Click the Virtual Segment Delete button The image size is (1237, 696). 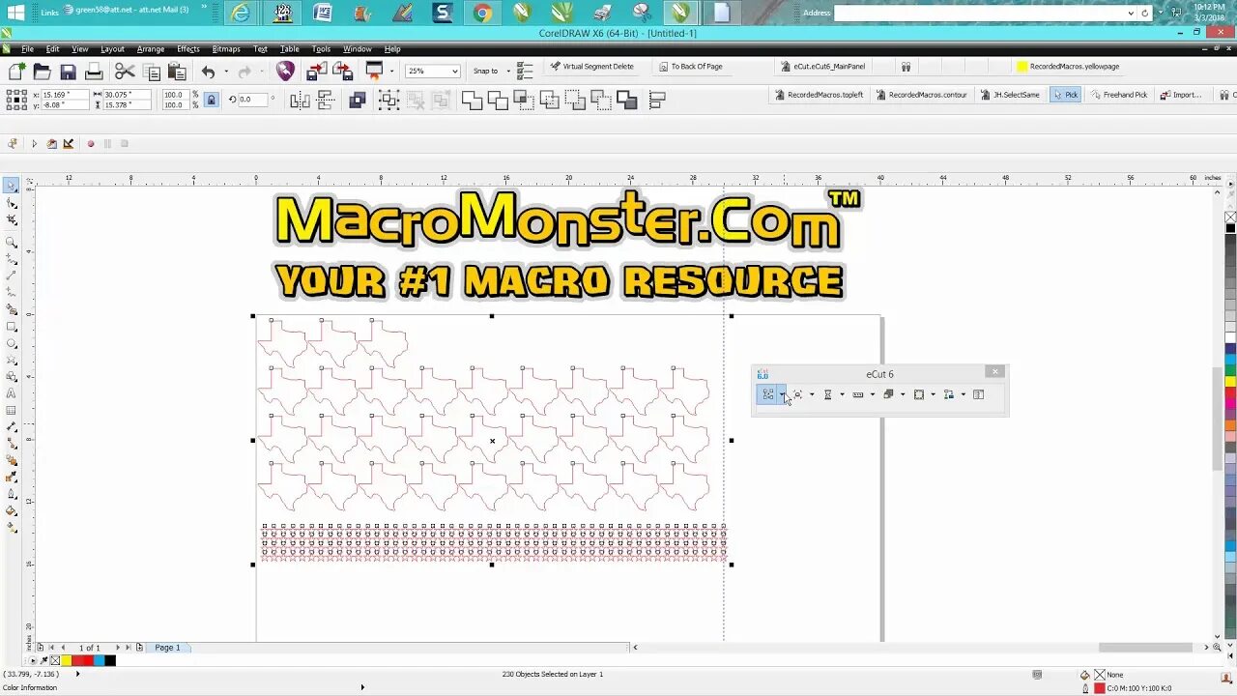(x=591, y=67)
